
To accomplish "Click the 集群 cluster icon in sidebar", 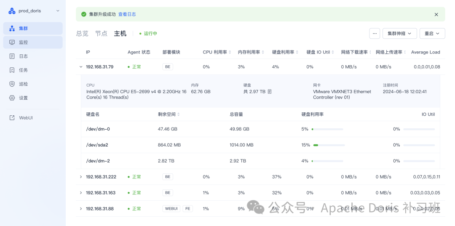I will coord(12,29).
